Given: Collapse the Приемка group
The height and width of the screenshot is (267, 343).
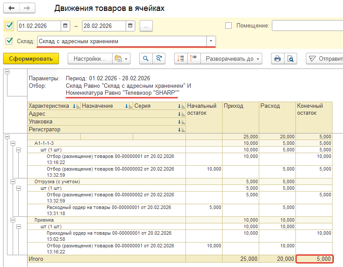Looking at the screenshot, I should [13, 221].
